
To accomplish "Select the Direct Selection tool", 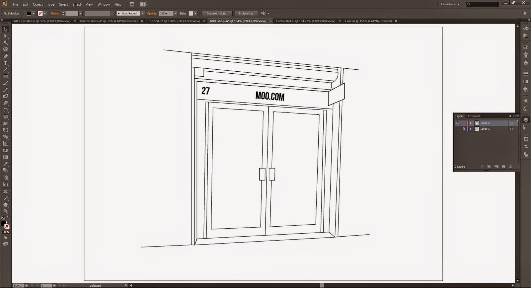I will [5, 36].
